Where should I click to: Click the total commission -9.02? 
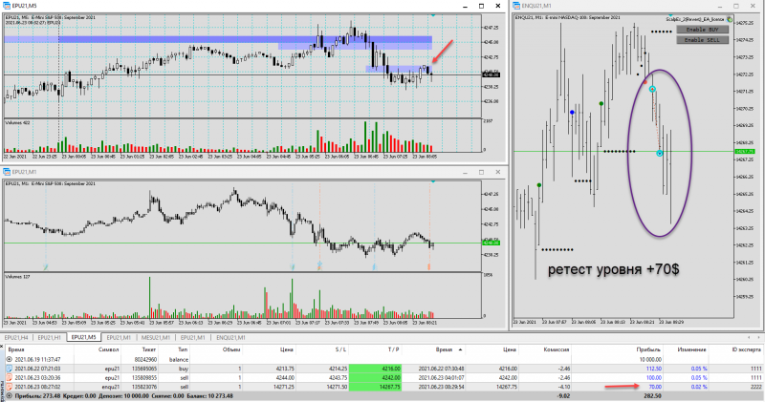[563, 396]
